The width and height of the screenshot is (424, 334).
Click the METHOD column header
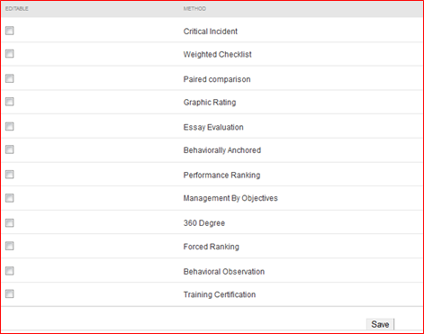tap(194, 9)
